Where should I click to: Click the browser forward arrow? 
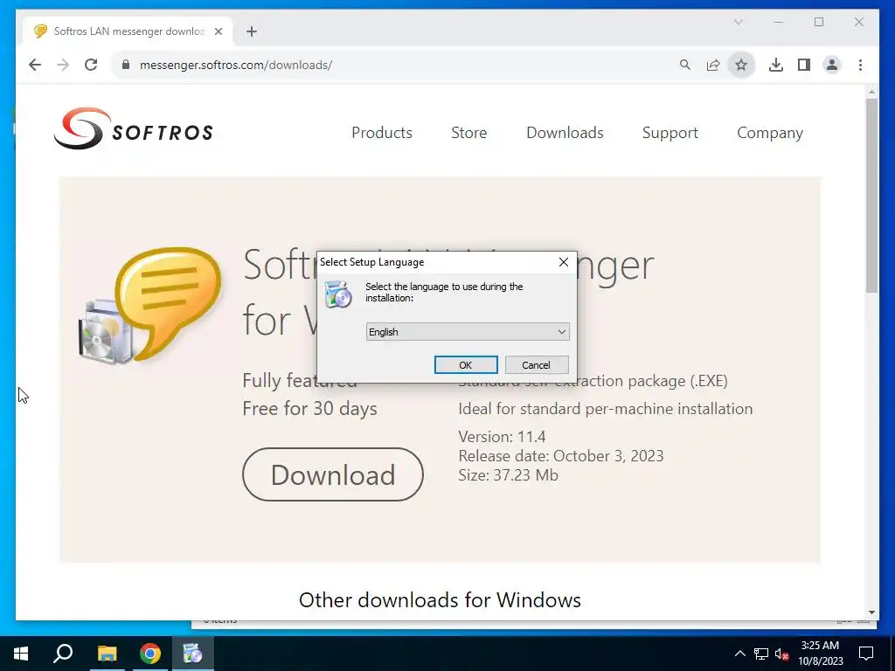(63, 65)
